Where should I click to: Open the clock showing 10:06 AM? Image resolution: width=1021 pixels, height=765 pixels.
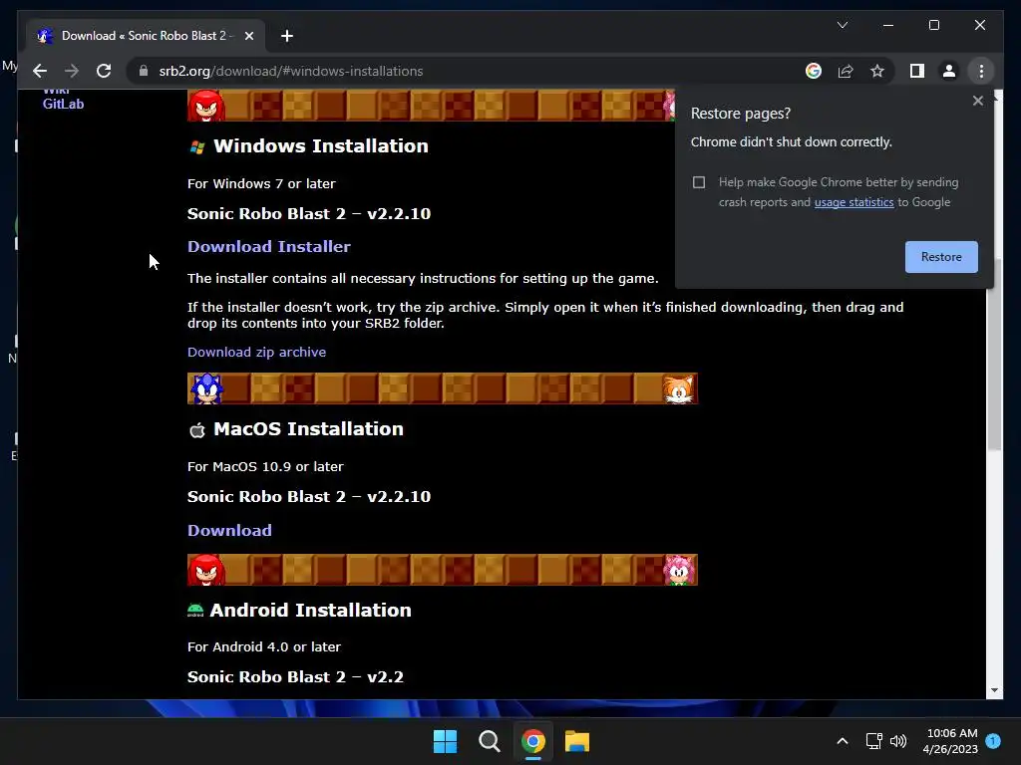pos(950,741)
